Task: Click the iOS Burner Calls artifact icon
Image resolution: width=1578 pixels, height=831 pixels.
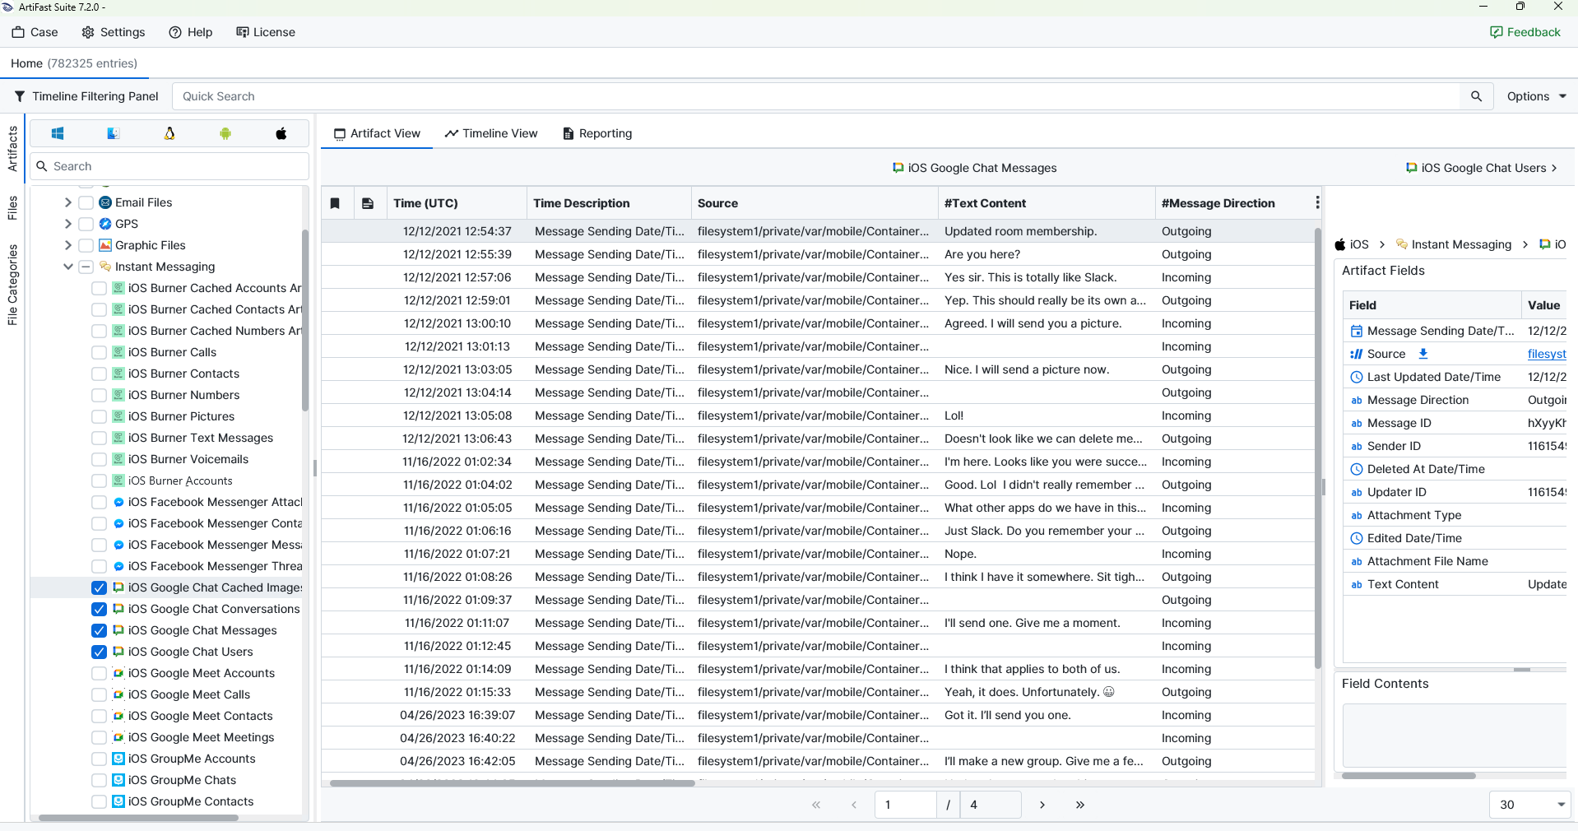Action: click(118, 352)
